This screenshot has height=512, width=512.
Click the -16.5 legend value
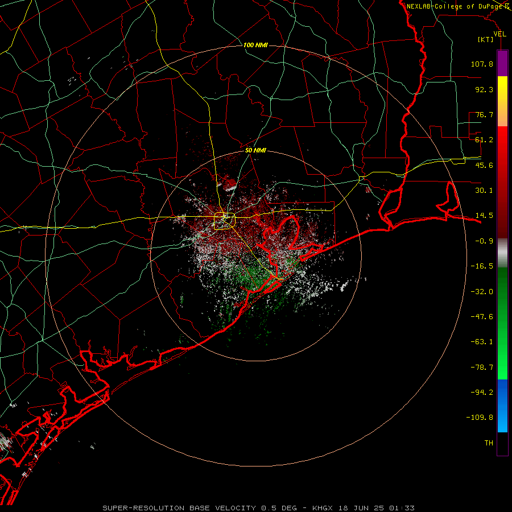click(x=482, y=266)
